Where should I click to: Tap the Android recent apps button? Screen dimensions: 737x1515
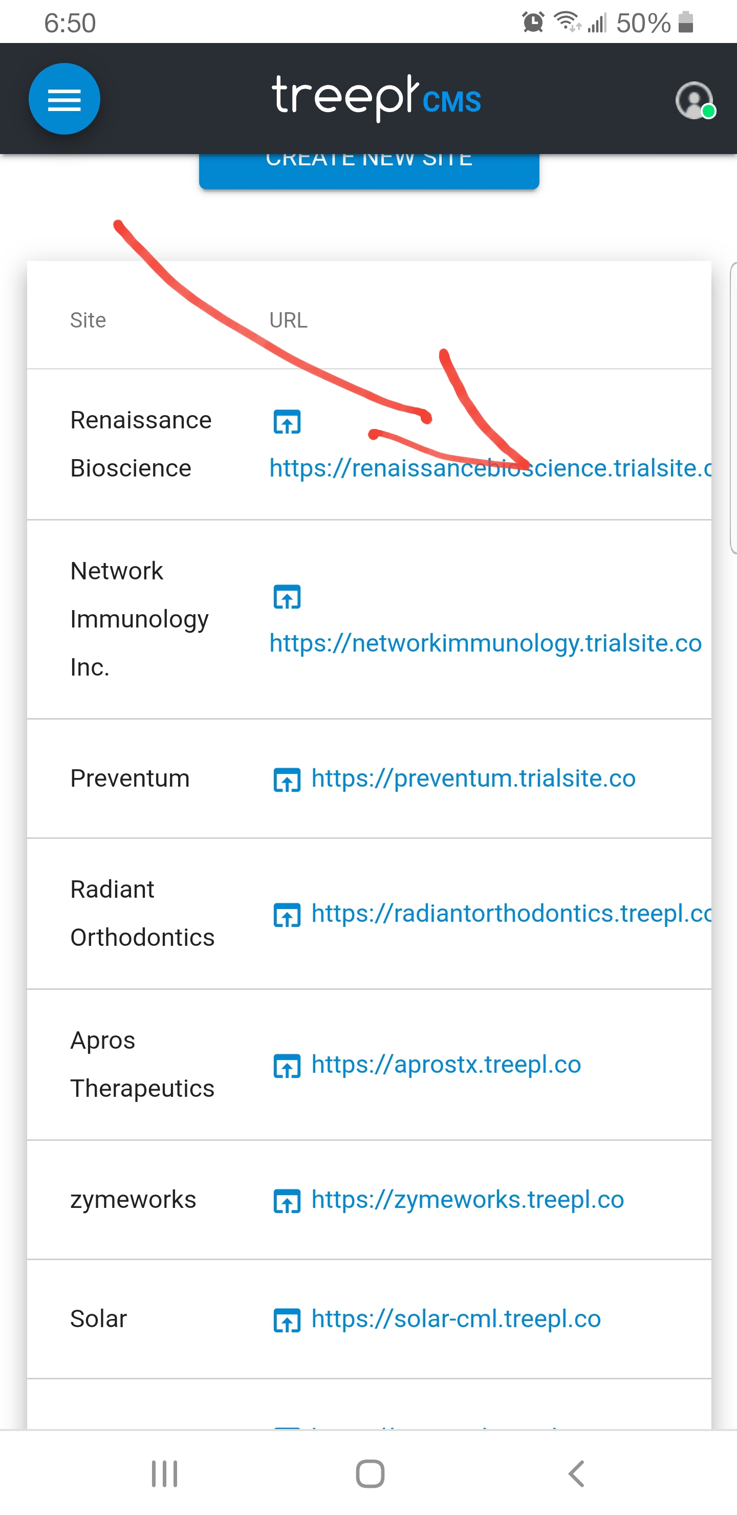[164, 1474]
